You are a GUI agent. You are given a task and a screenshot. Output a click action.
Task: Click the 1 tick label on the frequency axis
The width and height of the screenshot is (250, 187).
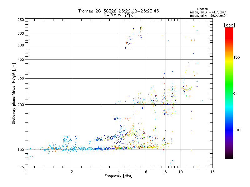[x=25, y=172]
